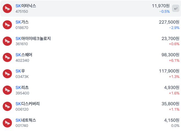Click the 23,700원 price of SK아이이테크놀로지
Image resolution: width=181 pixels, height=131 pixels.
[171, 38]
